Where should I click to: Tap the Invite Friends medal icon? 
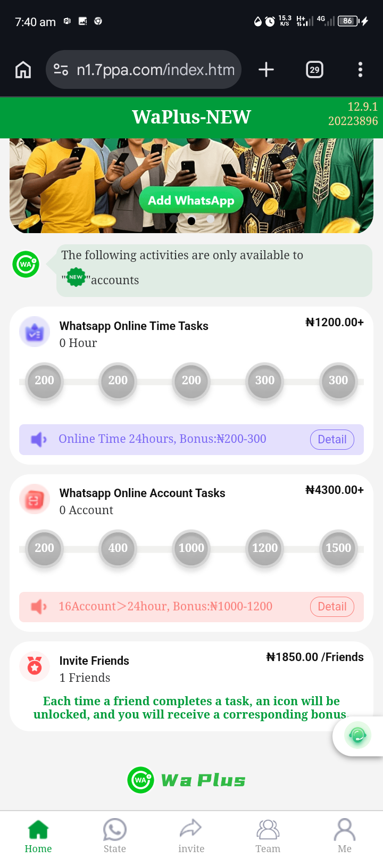point(35,666)
